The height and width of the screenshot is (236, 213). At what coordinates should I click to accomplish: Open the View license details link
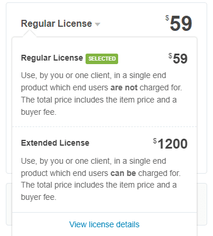coord(104,224)
